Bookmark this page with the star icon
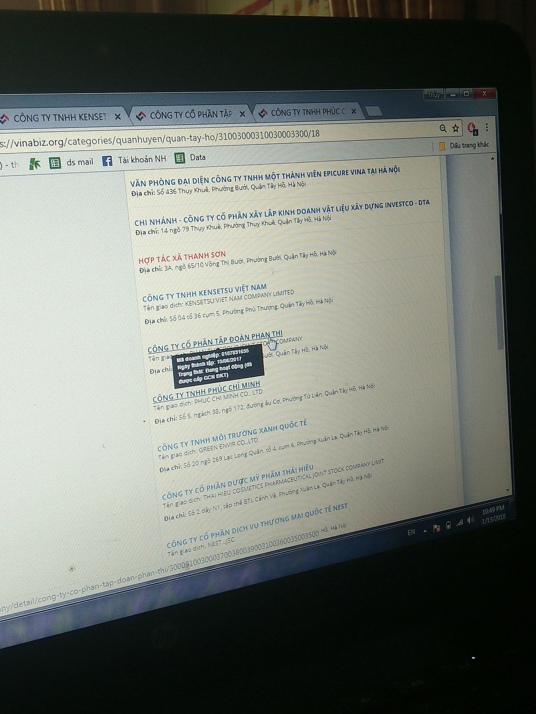The width and height of the screenshot is (536, 714). 455,129
